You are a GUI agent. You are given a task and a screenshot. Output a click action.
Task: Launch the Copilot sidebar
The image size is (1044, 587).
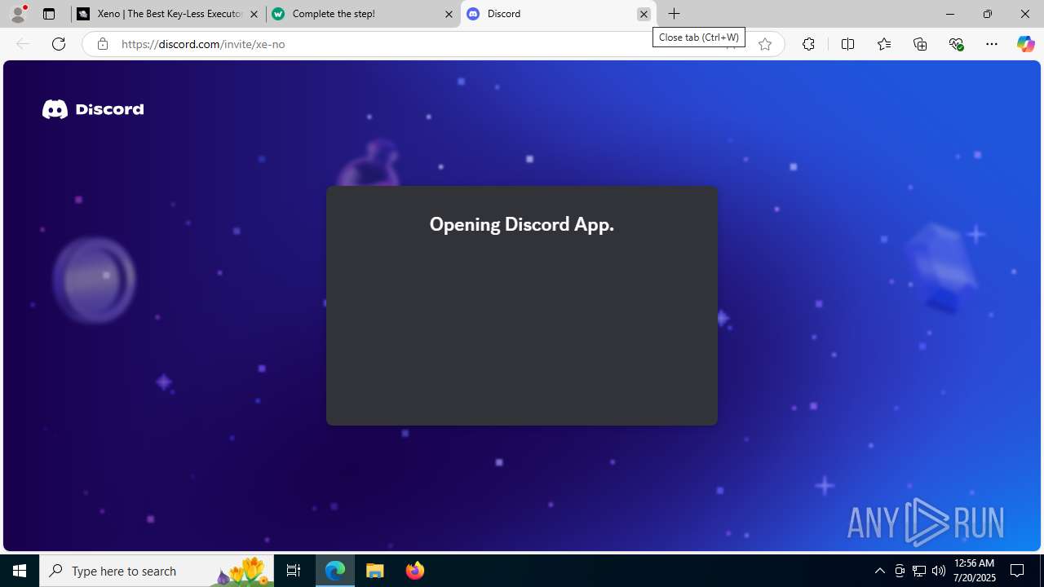click(1025, 44)
